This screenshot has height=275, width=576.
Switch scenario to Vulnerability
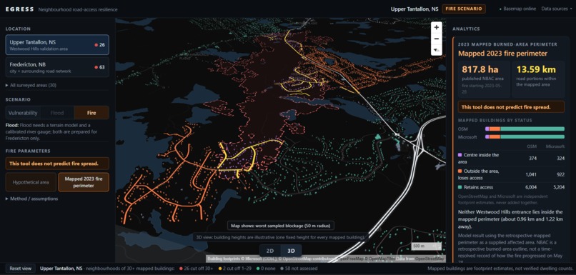(23, 113)
